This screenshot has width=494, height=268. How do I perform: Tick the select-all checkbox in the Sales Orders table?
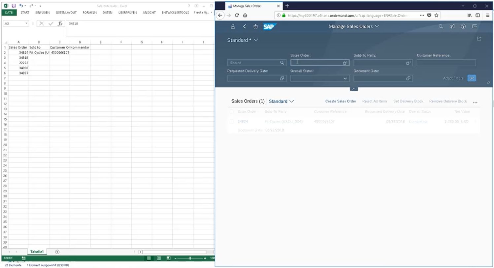231,111
